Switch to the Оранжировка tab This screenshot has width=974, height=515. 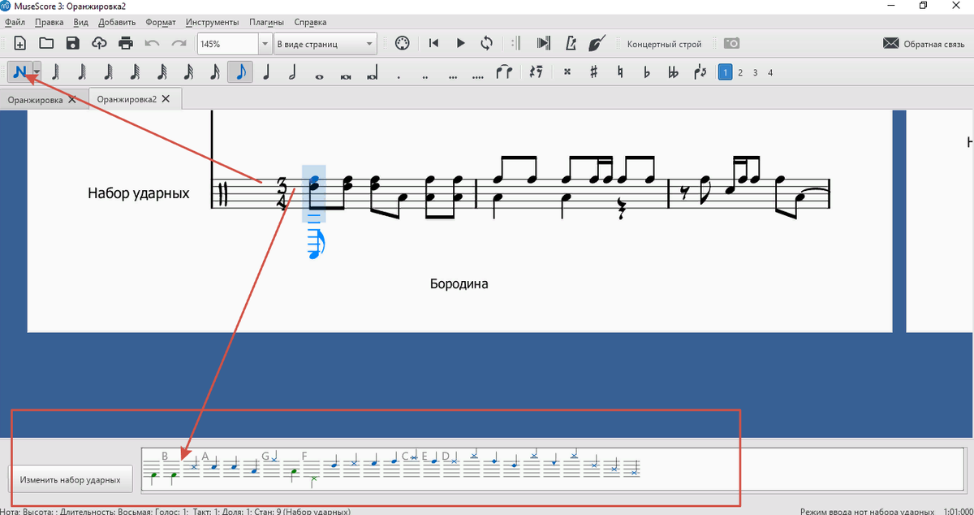(x=36, y=99)
